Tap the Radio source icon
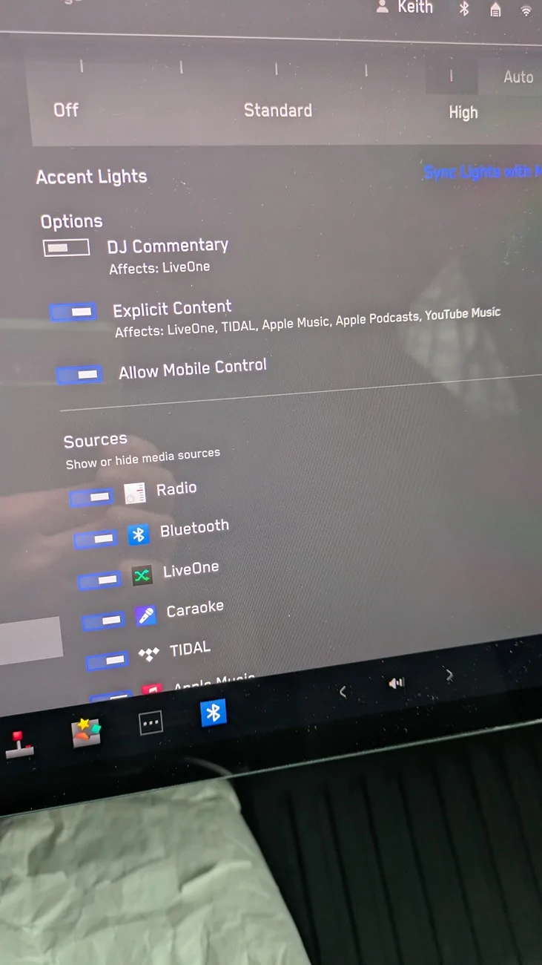The height and width of the screenshot is (965, 542). pyautogui.click(x=135, y=494)
